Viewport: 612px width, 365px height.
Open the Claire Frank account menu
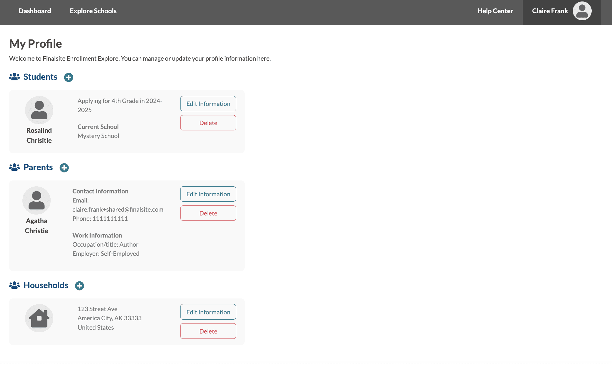click(x=550, y=11)
